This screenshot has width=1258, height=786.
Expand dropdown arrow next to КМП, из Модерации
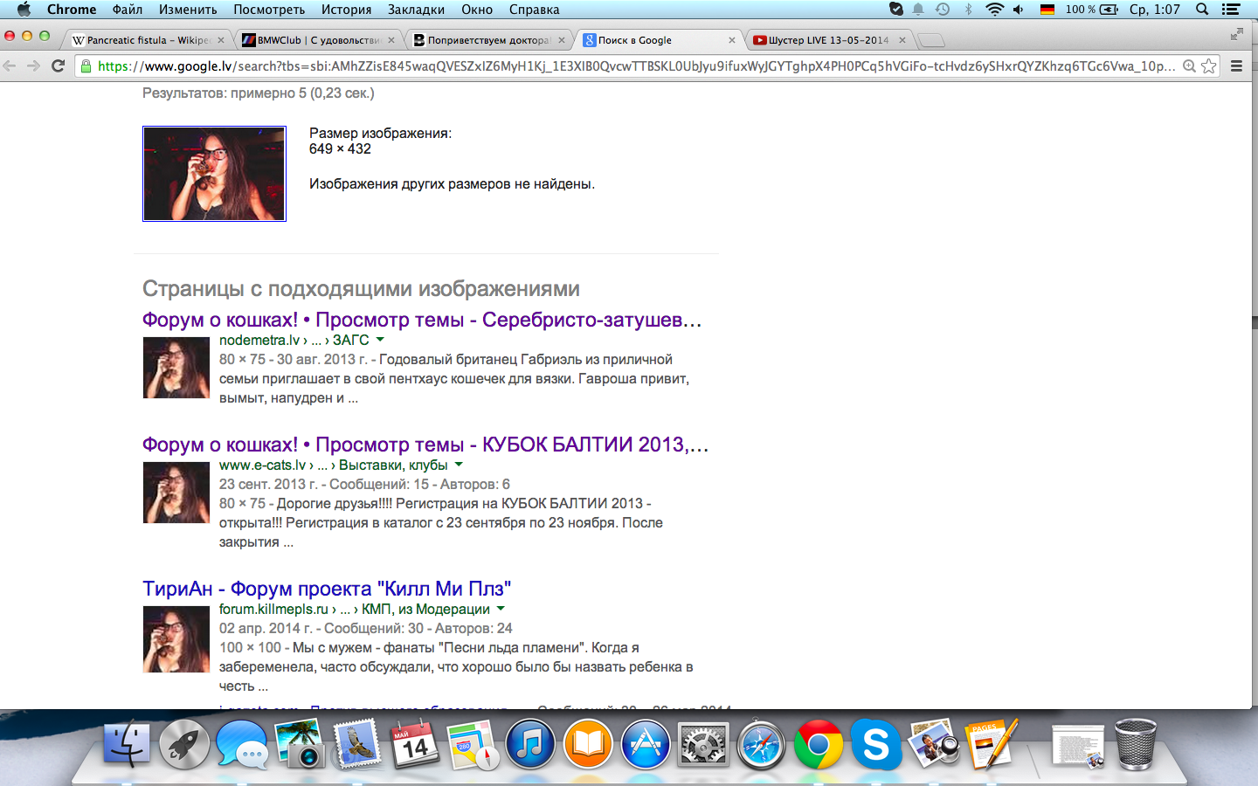tap(501, 609)
